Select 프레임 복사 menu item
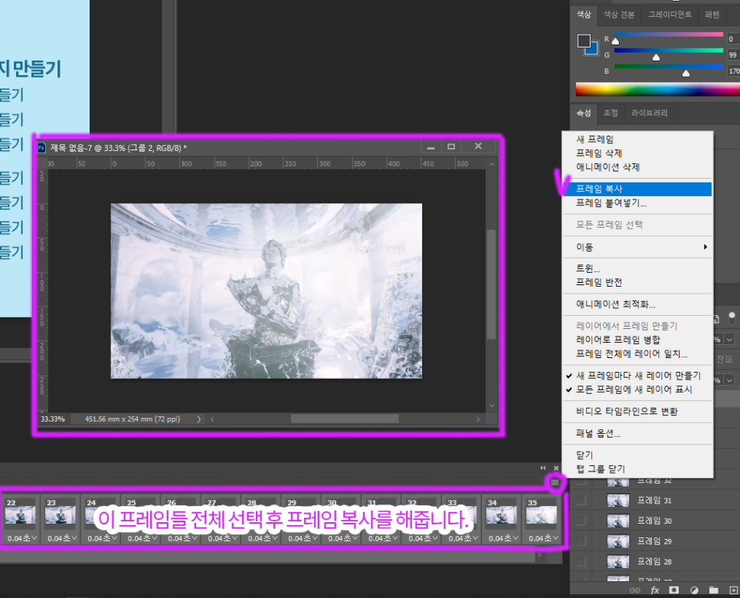The image size is (740, 598). (x=637, y=189)
